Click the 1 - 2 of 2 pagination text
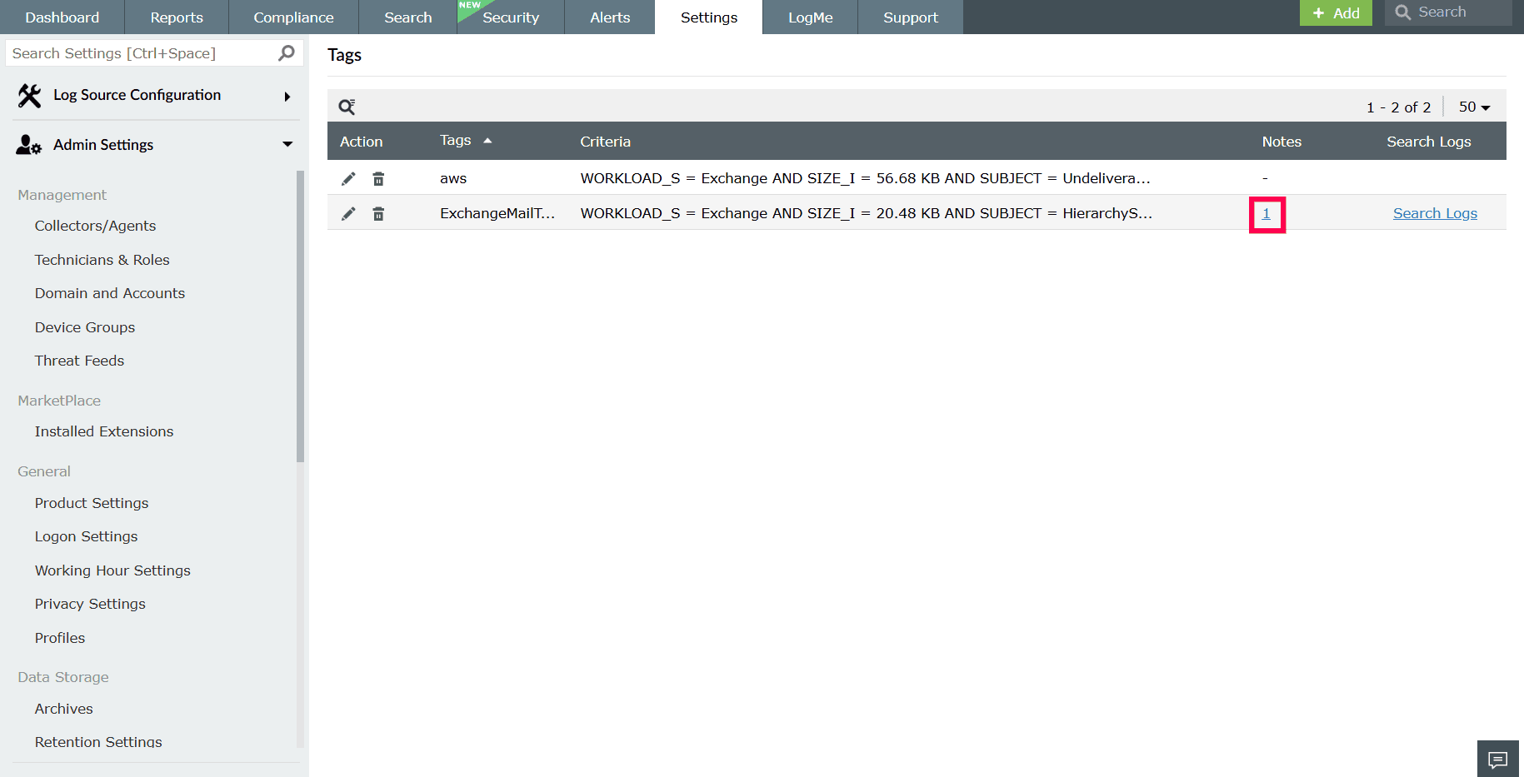This screenshot has height=777, width=1524. click(x=1398, y=107)
